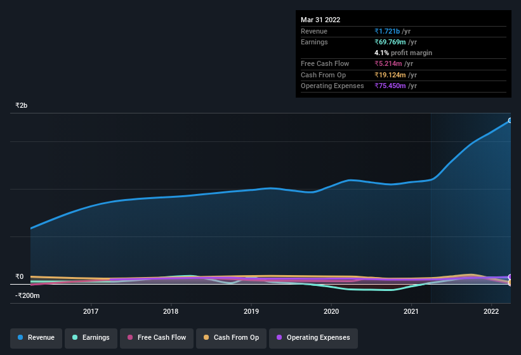Click the ₹19.124m cash from op value

(390, 75)
